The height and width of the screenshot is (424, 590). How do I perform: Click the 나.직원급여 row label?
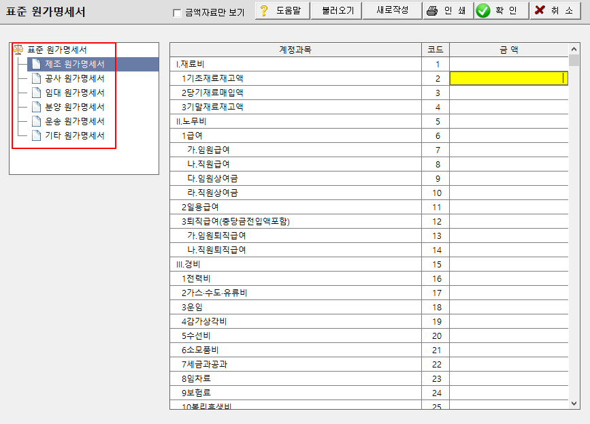(208, 164)
